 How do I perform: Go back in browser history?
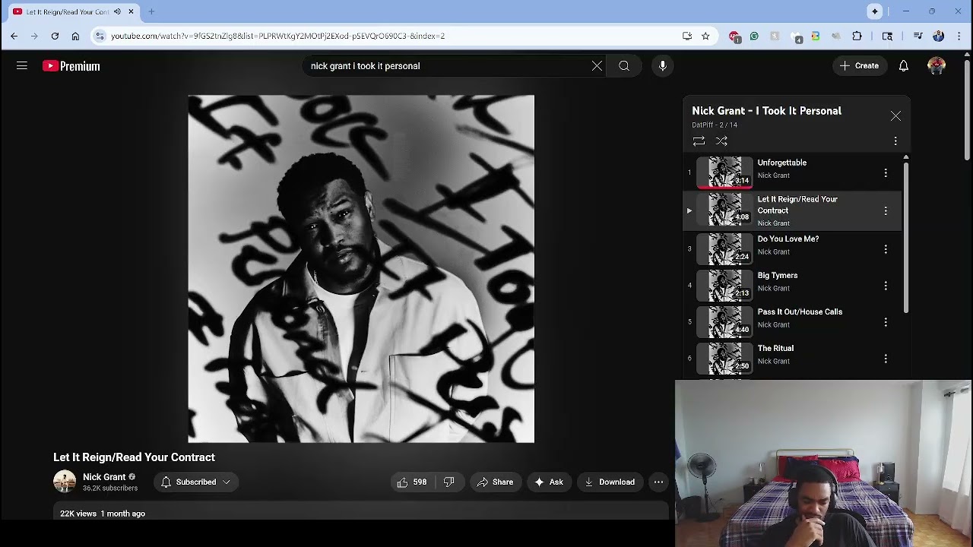(x=14, y=36)
